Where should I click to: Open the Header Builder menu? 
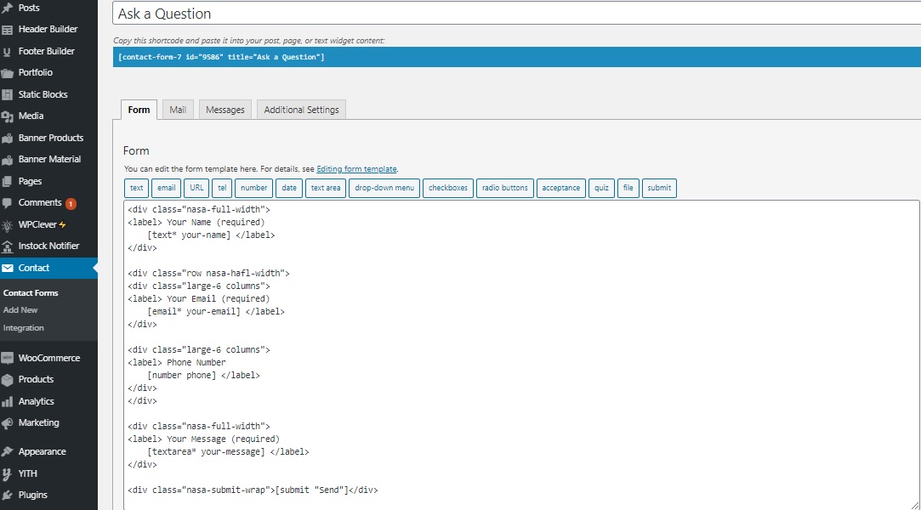[48, 30]
